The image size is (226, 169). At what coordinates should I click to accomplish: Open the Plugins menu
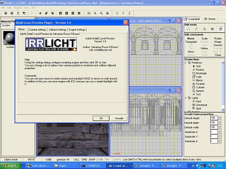click(18, 7)
